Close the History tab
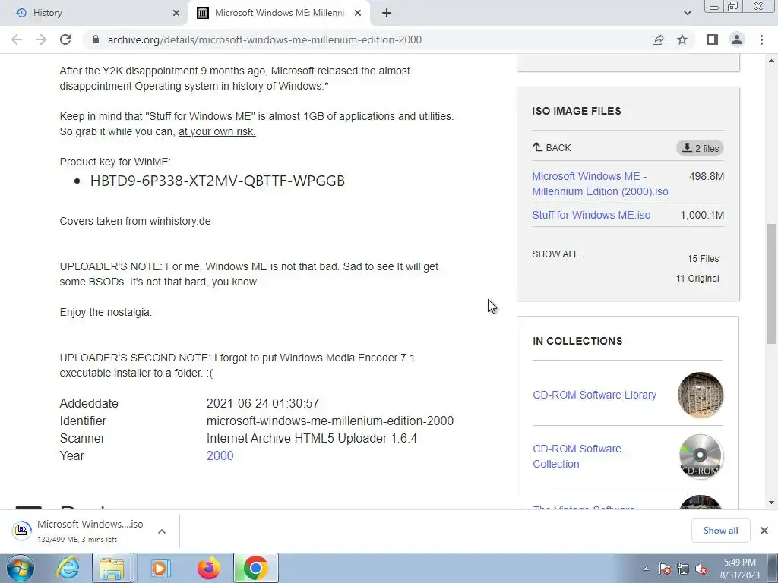Image resolution: width=778 pixels, height=583 pixels. (176, 13)
